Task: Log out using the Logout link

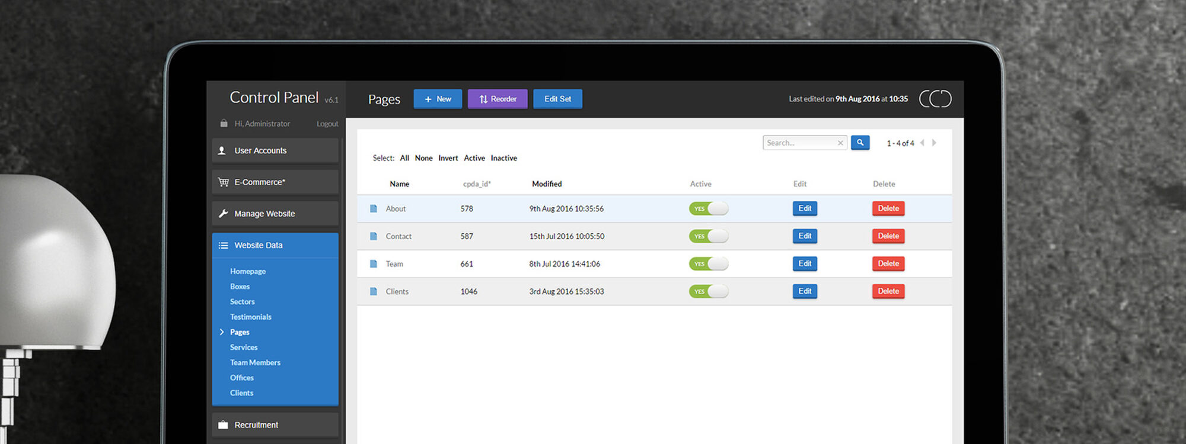Action: coord(327,124)
